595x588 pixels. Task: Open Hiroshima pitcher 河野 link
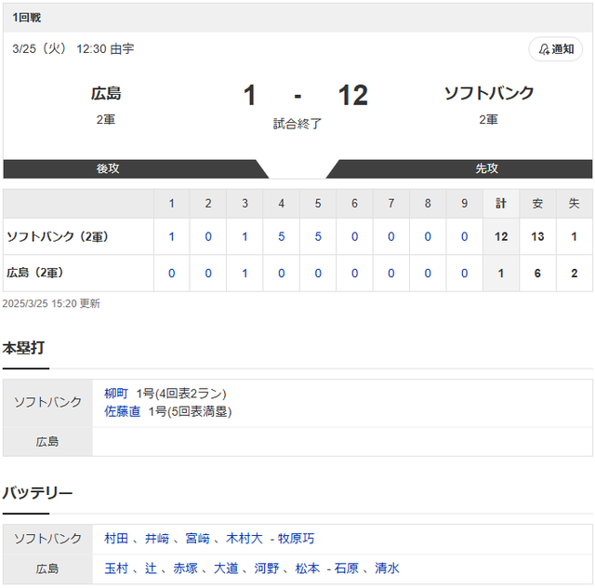click(x=267, y=568)
